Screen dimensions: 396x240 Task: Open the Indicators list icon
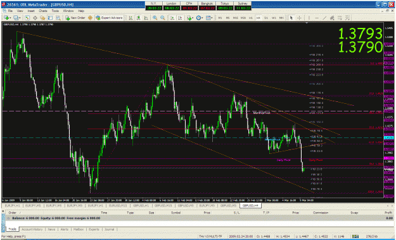189,18
